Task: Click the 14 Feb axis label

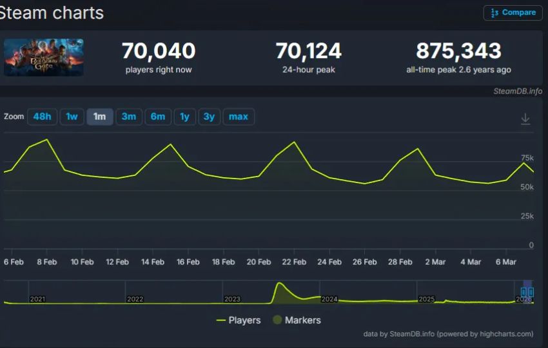Action: 153,262
